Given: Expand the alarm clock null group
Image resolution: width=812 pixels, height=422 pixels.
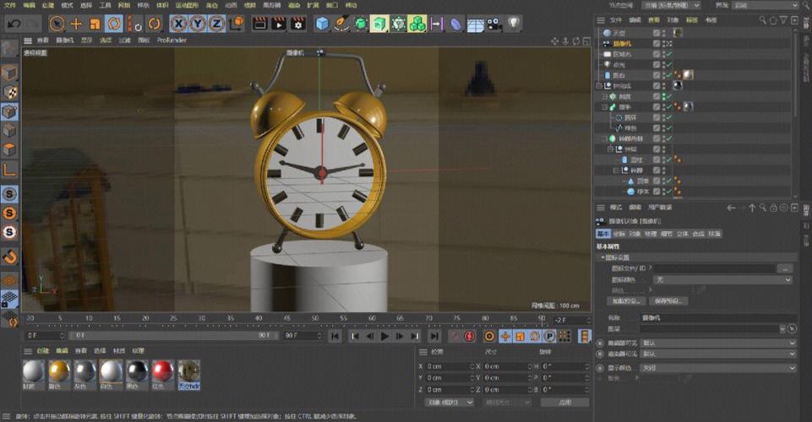Looking at the screenshot, I should (x=599, y=86).
